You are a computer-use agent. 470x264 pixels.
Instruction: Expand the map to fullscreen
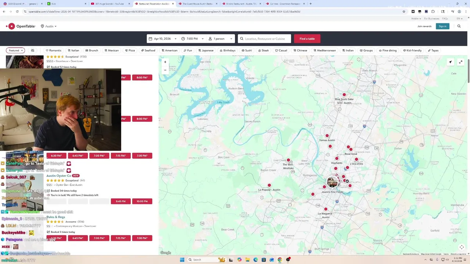pyautogui.click(x=460, y=62)
